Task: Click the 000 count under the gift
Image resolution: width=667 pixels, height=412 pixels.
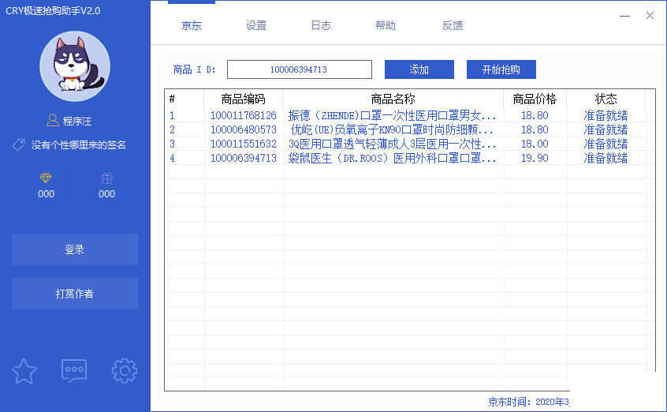Action: tap(106, 194)
